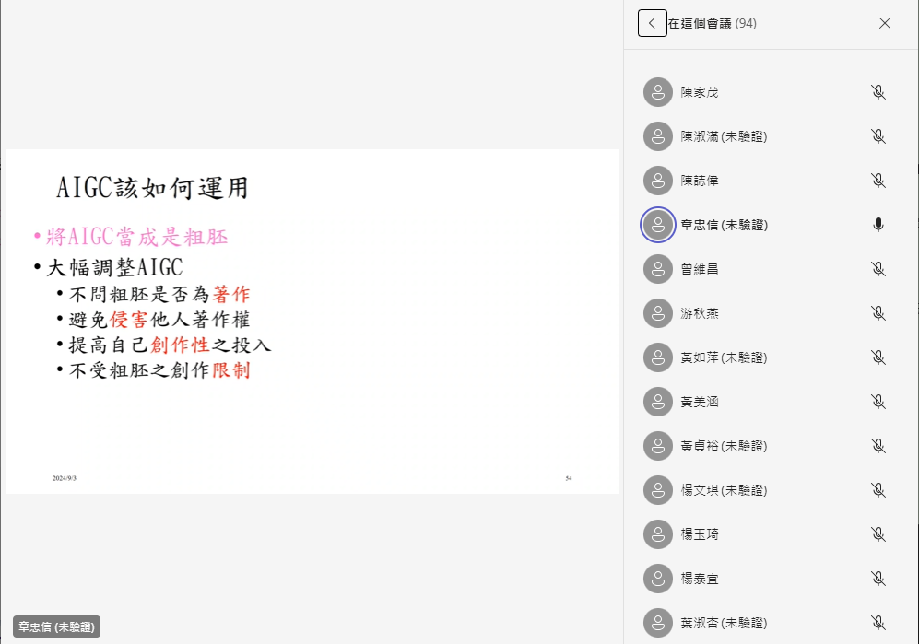Click 曾維昌's muted microphone icon
The width and height of the screenshot is (919, 644).
click(x=878, y=269)
